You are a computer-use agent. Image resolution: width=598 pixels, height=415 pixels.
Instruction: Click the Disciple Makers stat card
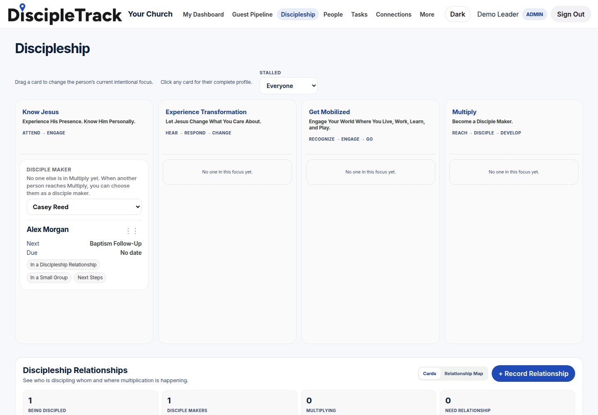point(230,403)
